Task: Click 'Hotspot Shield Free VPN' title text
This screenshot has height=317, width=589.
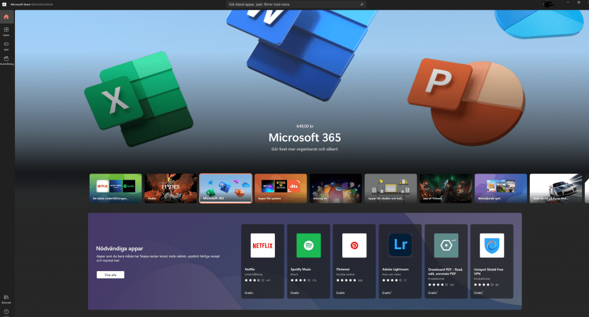Action: tap(489, 272)
